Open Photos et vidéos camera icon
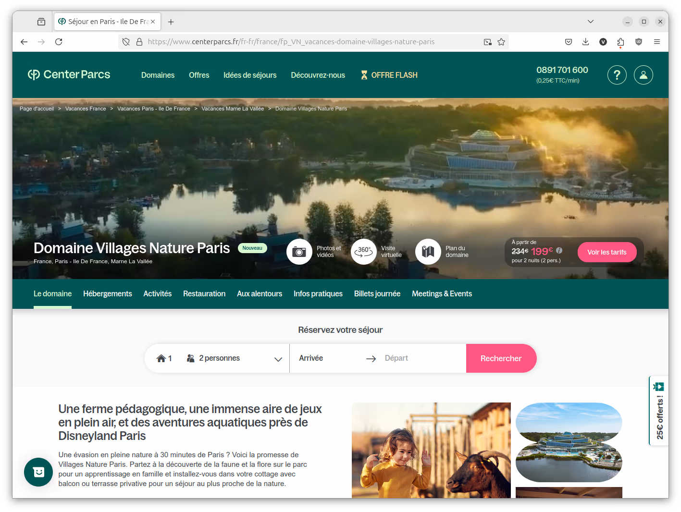Image resolution: width=681 pixels, height=512 pixels. tap(299, 252)
